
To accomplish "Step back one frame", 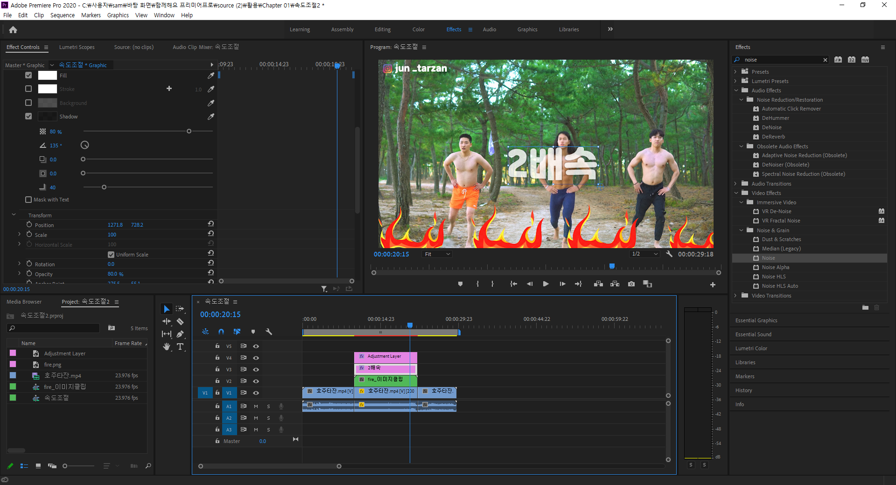I will pos(530,284).
